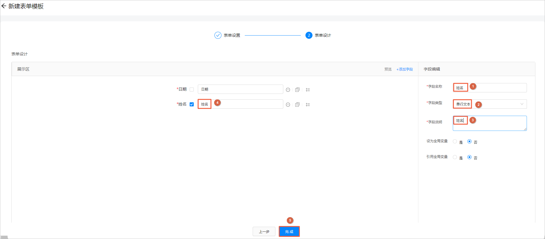Click the step 2 表单设计 circle

pos(309,35)
